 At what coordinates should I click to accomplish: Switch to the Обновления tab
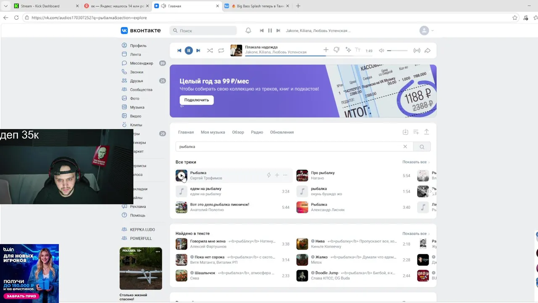[x=282, y=132]
